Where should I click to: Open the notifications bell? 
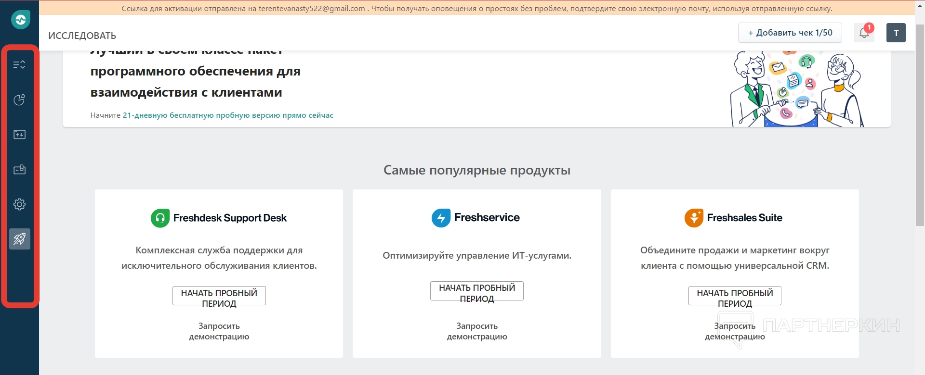864,33
